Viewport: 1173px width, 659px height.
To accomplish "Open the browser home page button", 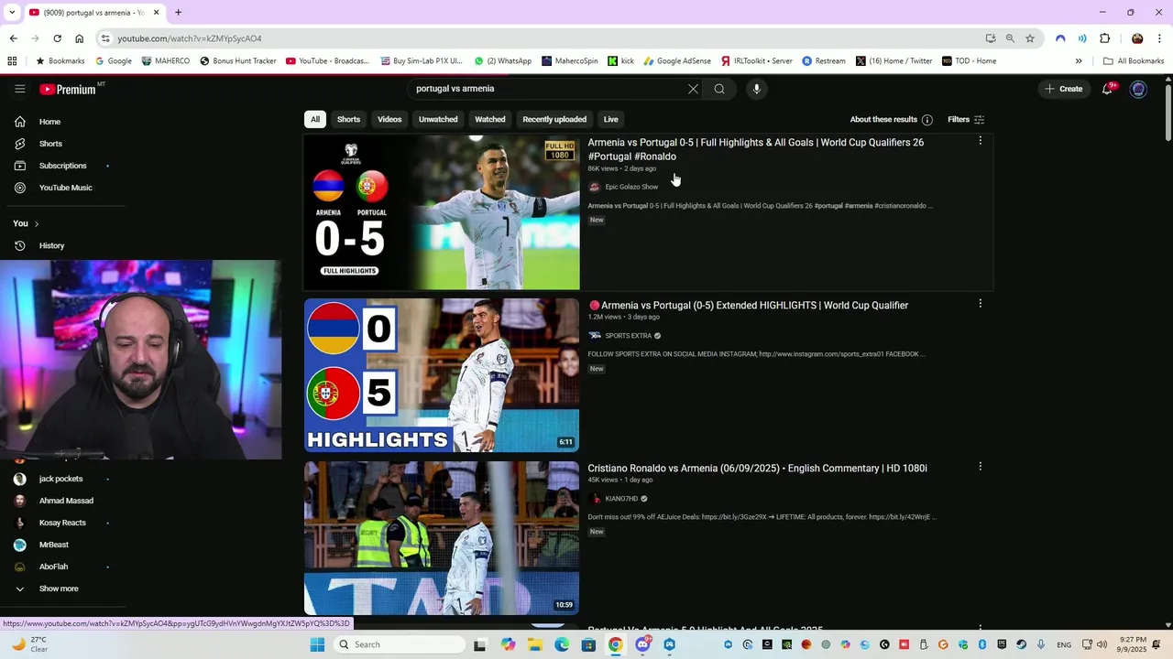I will tap(80, 38).
